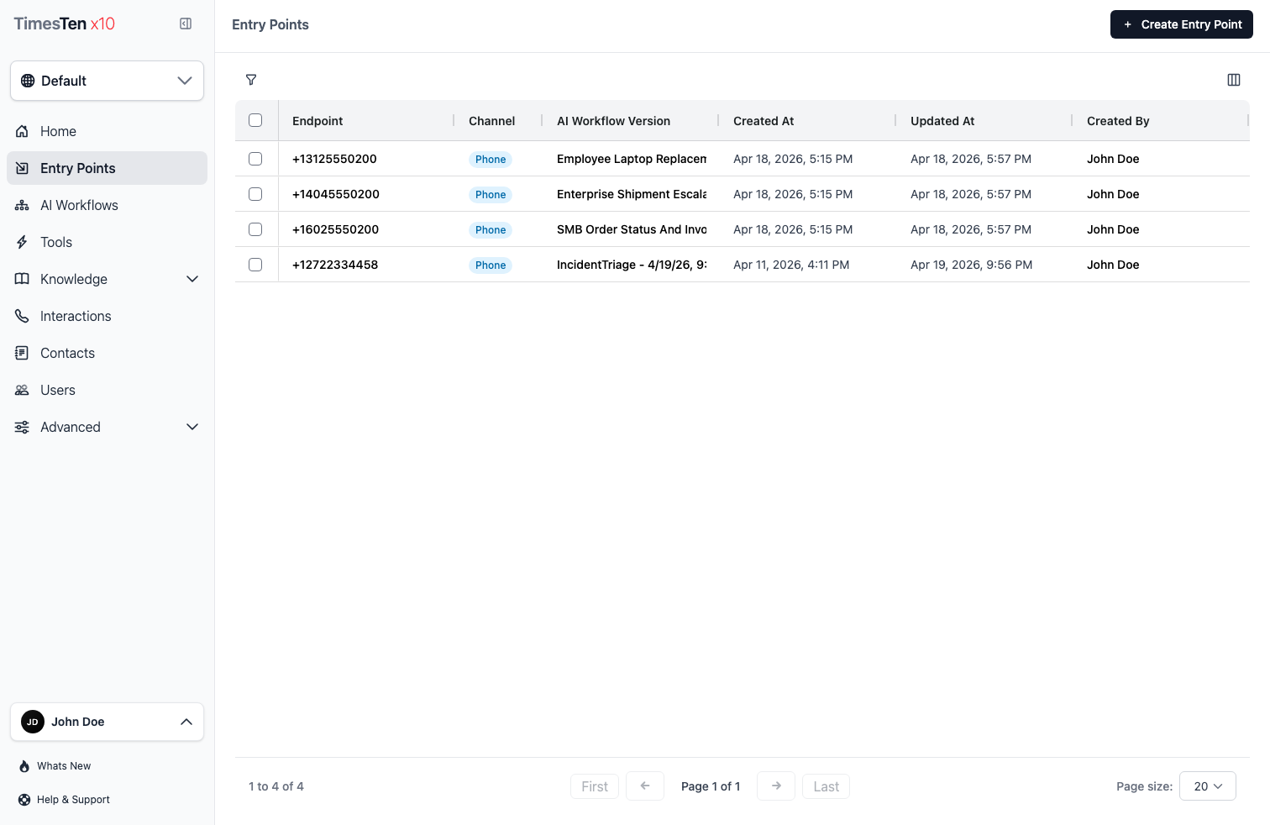
Task: Click the Users people icon
Action: tap(22, 390)
